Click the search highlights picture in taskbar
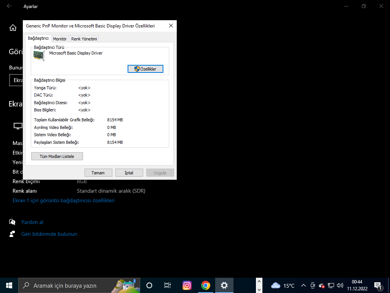The height and width of the screenshot is (293, 390). pos(126,285)
